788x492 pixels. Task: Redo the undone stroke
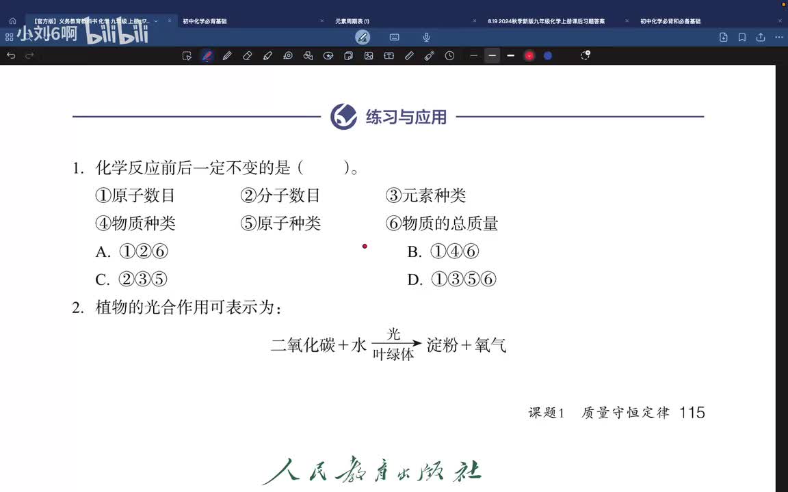(x=29, y=56)
